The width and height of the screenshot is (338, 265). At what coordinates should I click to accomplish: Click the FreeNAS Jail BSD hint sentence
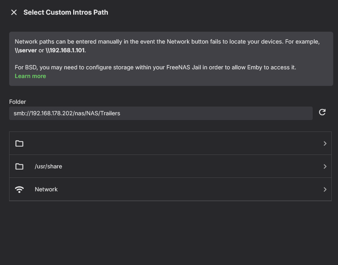coord(155,67)
